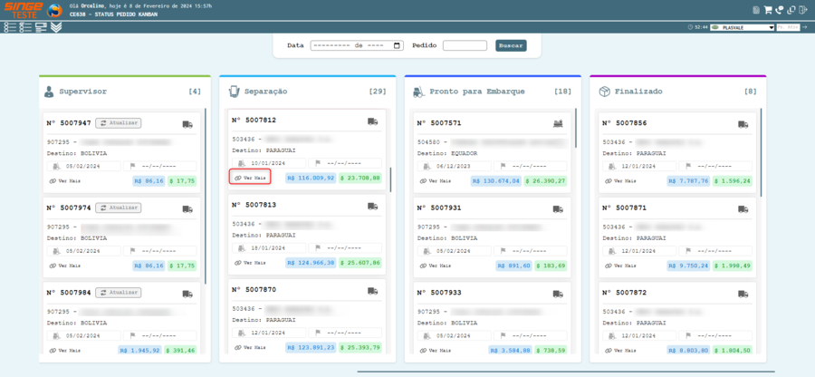The height and width of the screenshot is (377, 815).
Task: Click Atualizar on order 5007947
Action: 119,123
